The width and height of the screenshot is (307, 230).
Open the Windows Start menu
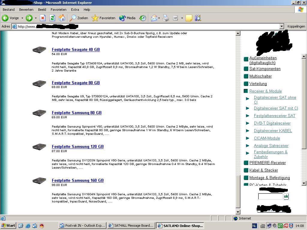tap(8, 226)
